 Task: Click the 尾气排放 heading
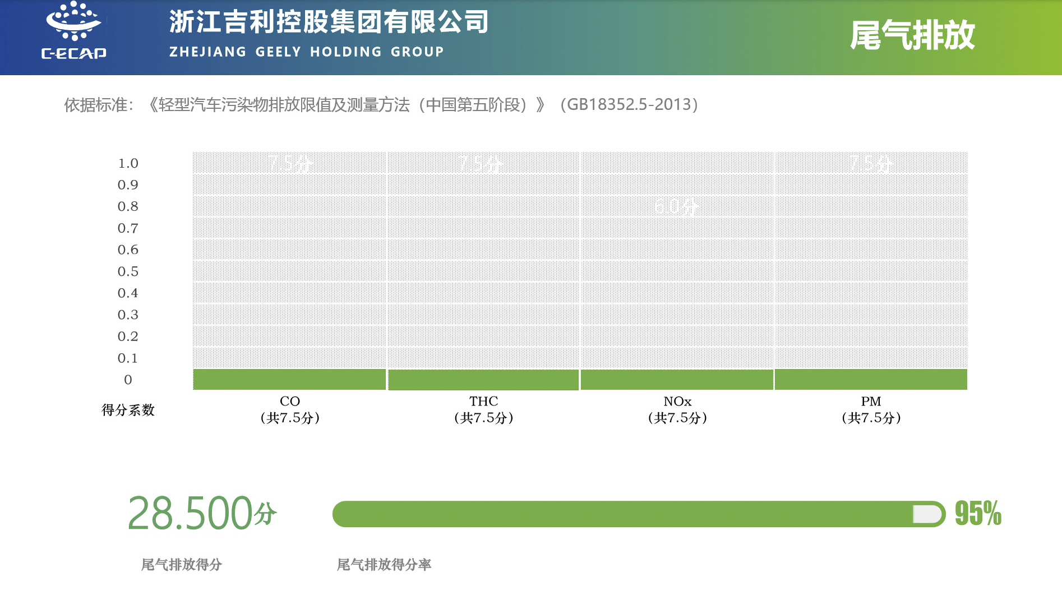pos(912,36)
